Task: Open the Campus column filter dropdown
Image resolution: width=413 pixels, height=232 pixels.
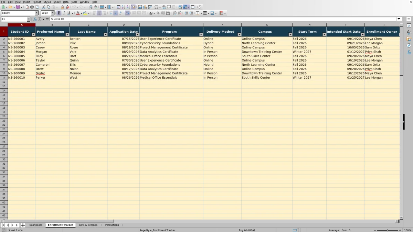Action: point(290,34)
